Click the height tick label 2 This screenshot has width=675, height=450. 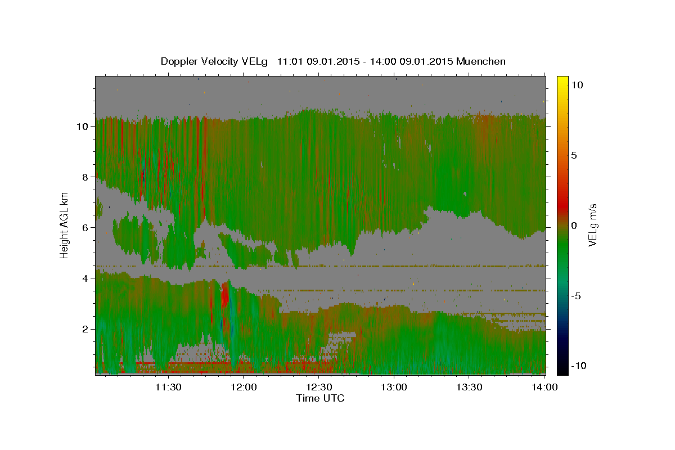84,329
